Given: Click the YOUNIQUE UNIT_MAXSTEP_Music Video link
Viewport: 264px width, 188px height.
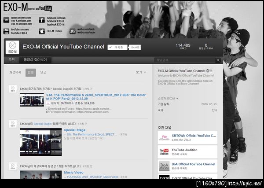Looking at the screenshot, I should 92,177.
